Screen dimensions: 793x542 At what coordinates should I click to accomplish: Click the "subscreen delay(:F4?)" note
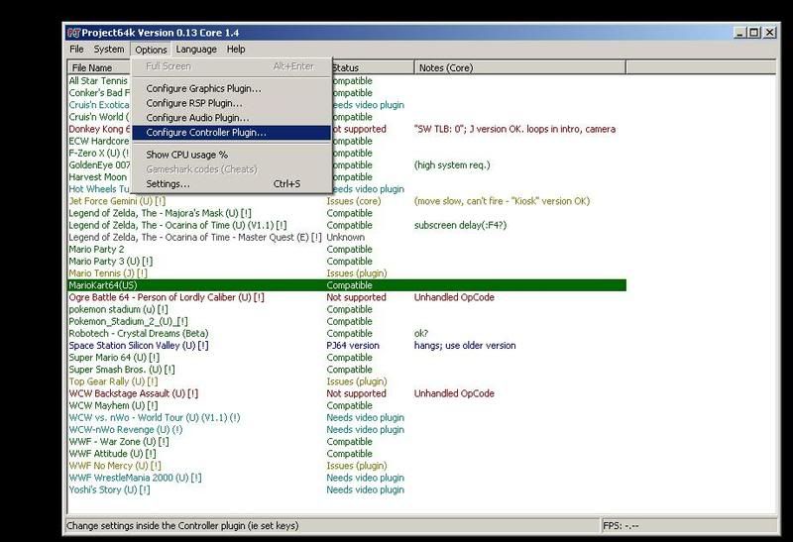click(x=460, y=226)
